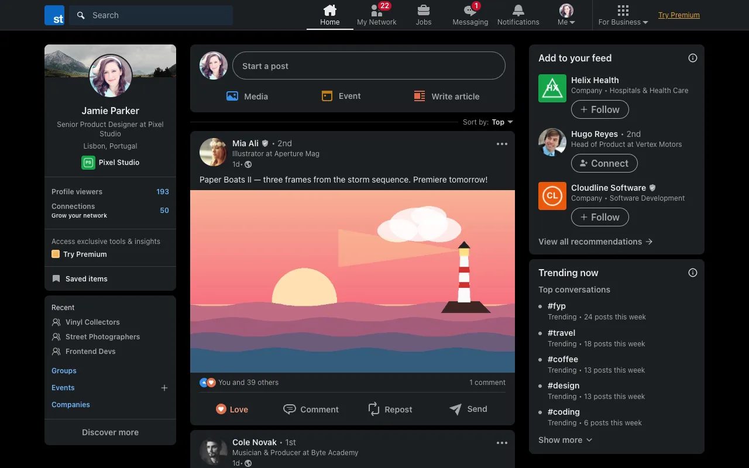
Task: Comment on the Paper Boats II post
Action: click(311, 409)
